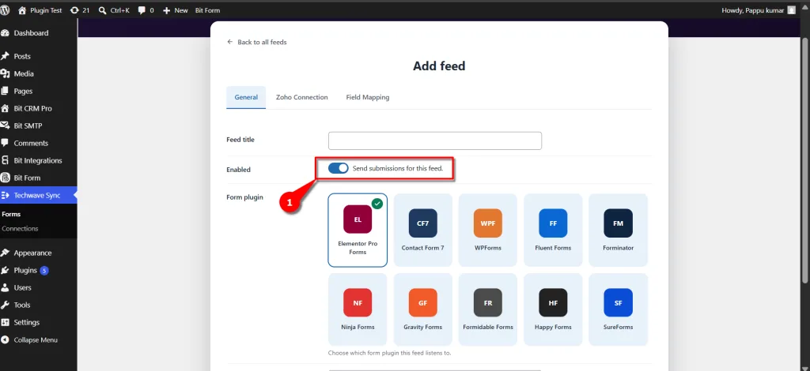The image size is (810, 371).
Task: Select the Ninja Forms plugin card
Action: pyautogui.click(x=358, y=309)
